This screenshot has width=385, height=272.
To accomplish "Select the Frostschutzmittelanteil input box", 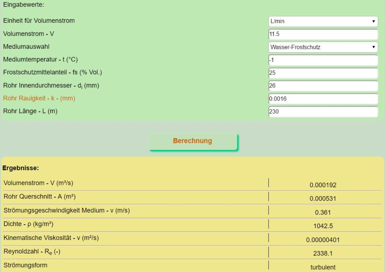I will pyautogui.click(x=323, y=73).
